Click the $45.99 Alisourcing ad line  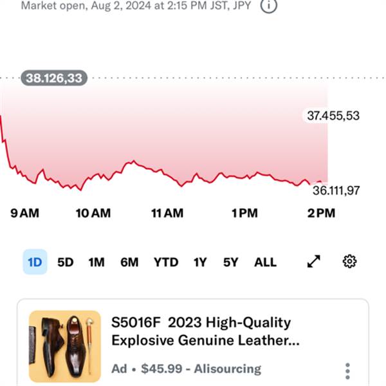tap(187, 369)
